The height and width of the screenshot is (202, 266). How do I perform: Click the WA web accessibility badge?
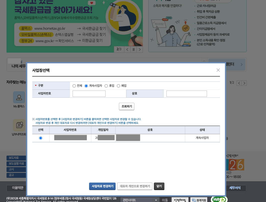click(x=219, y=200)
